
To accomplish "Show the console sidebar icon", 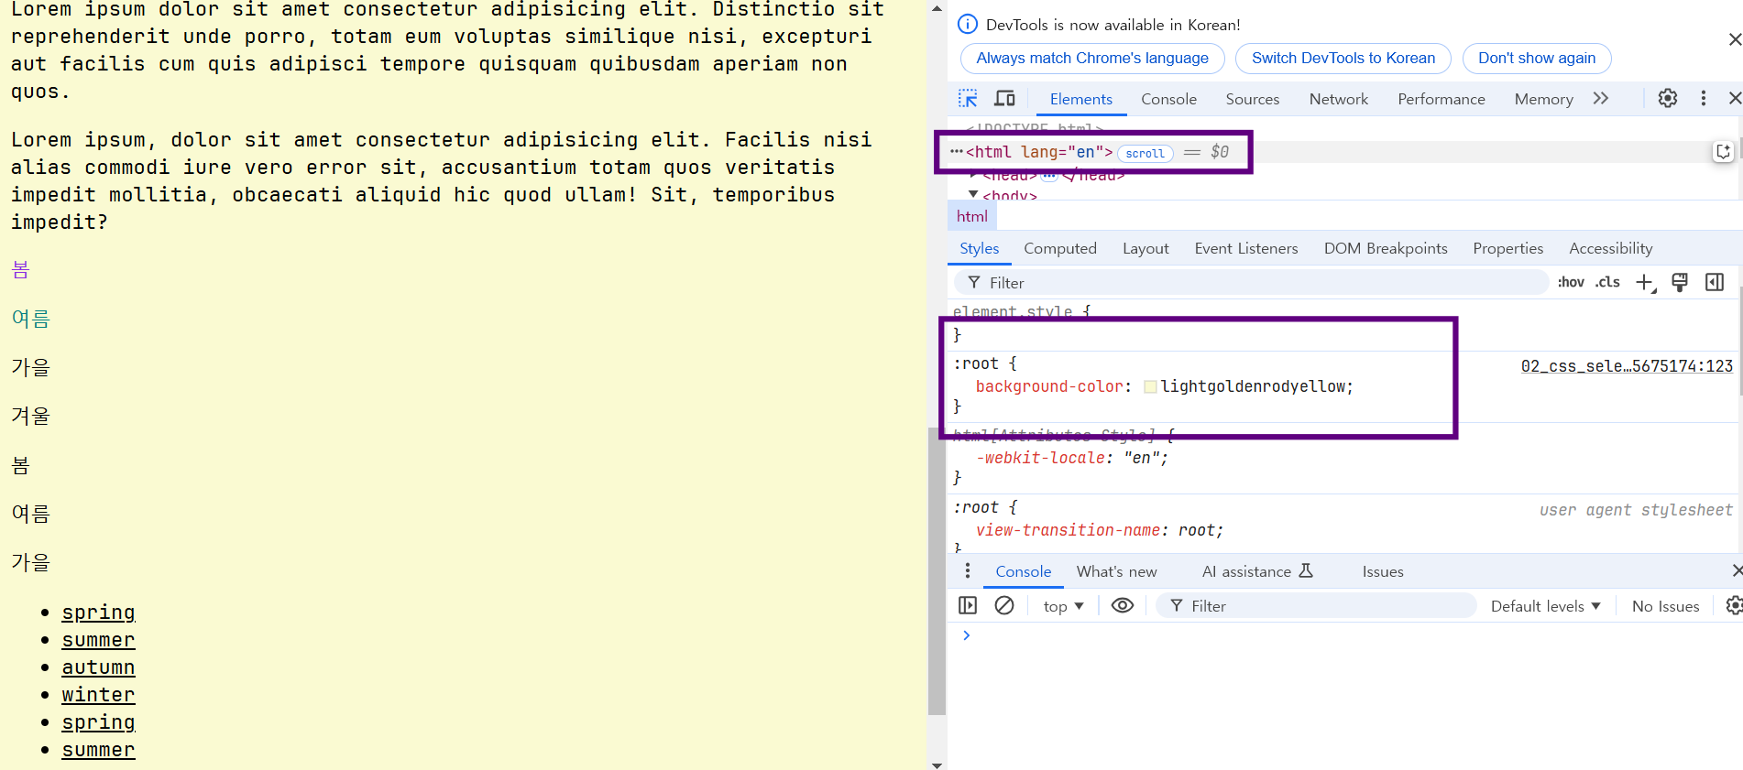I will coord(968,606).
